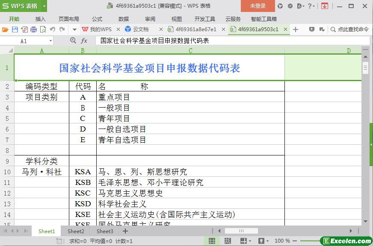Expand the WPS 表格 application menu dropdown
The height and width of the screenshot is (246, 373).
point(43,6)
